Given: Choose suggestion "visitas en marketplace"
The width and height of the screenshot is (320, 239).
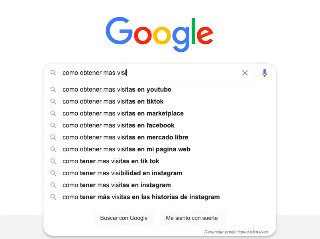Looking at the screenshot, I should pyautogui.click(x=123, y=114).
